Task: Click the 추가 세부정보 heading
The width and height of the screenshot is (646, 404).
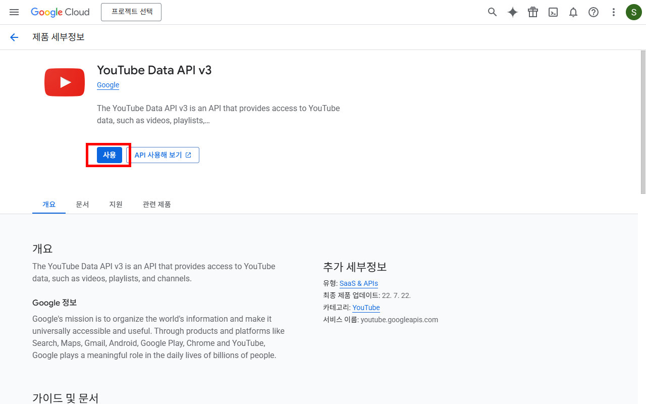Action: coord(355,267)
